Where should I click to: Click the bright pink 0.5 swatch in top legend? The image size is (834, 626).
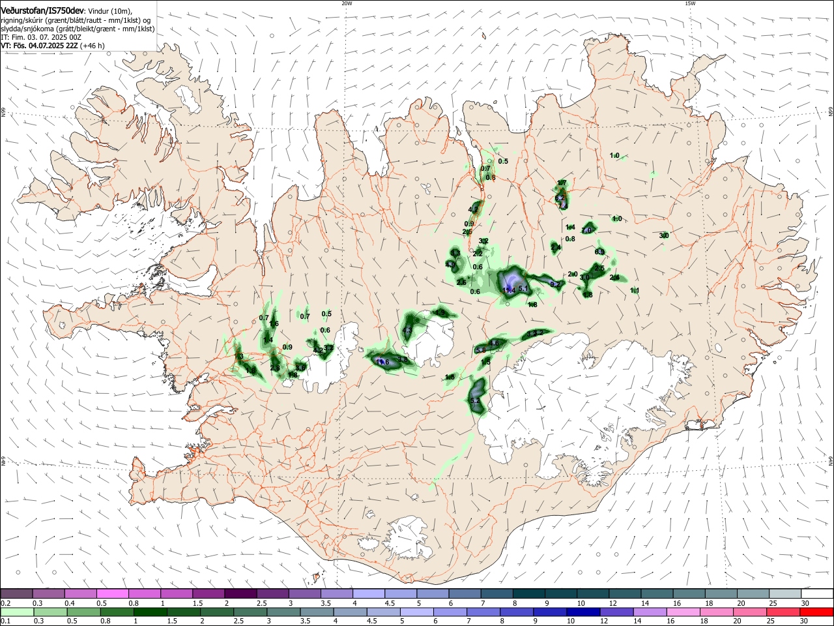point(112,594)
